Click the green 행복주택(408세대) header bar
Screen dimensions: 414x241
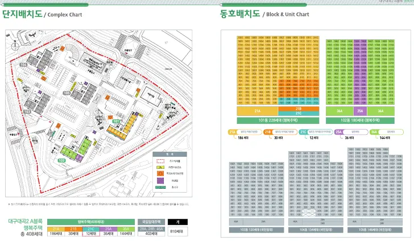tap(91, 222)
